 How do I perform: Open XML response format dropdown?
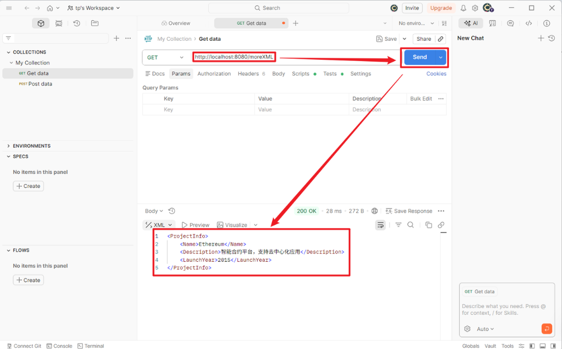tap(159, 225)
